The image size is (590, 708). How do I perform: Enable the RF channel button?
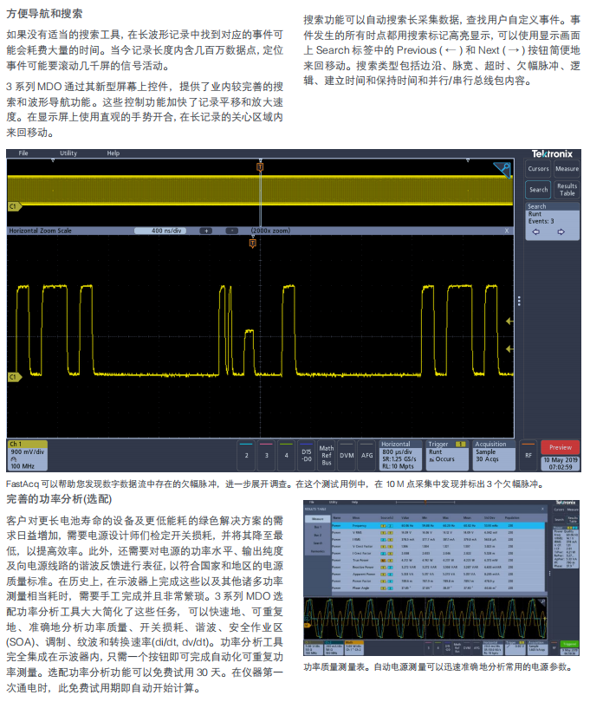tap(528, 456)
